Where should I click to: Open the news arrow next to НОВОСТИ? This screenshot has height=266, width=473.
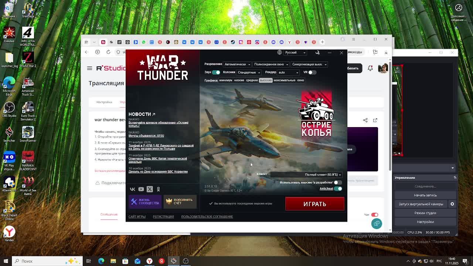(x=154, y=114)
